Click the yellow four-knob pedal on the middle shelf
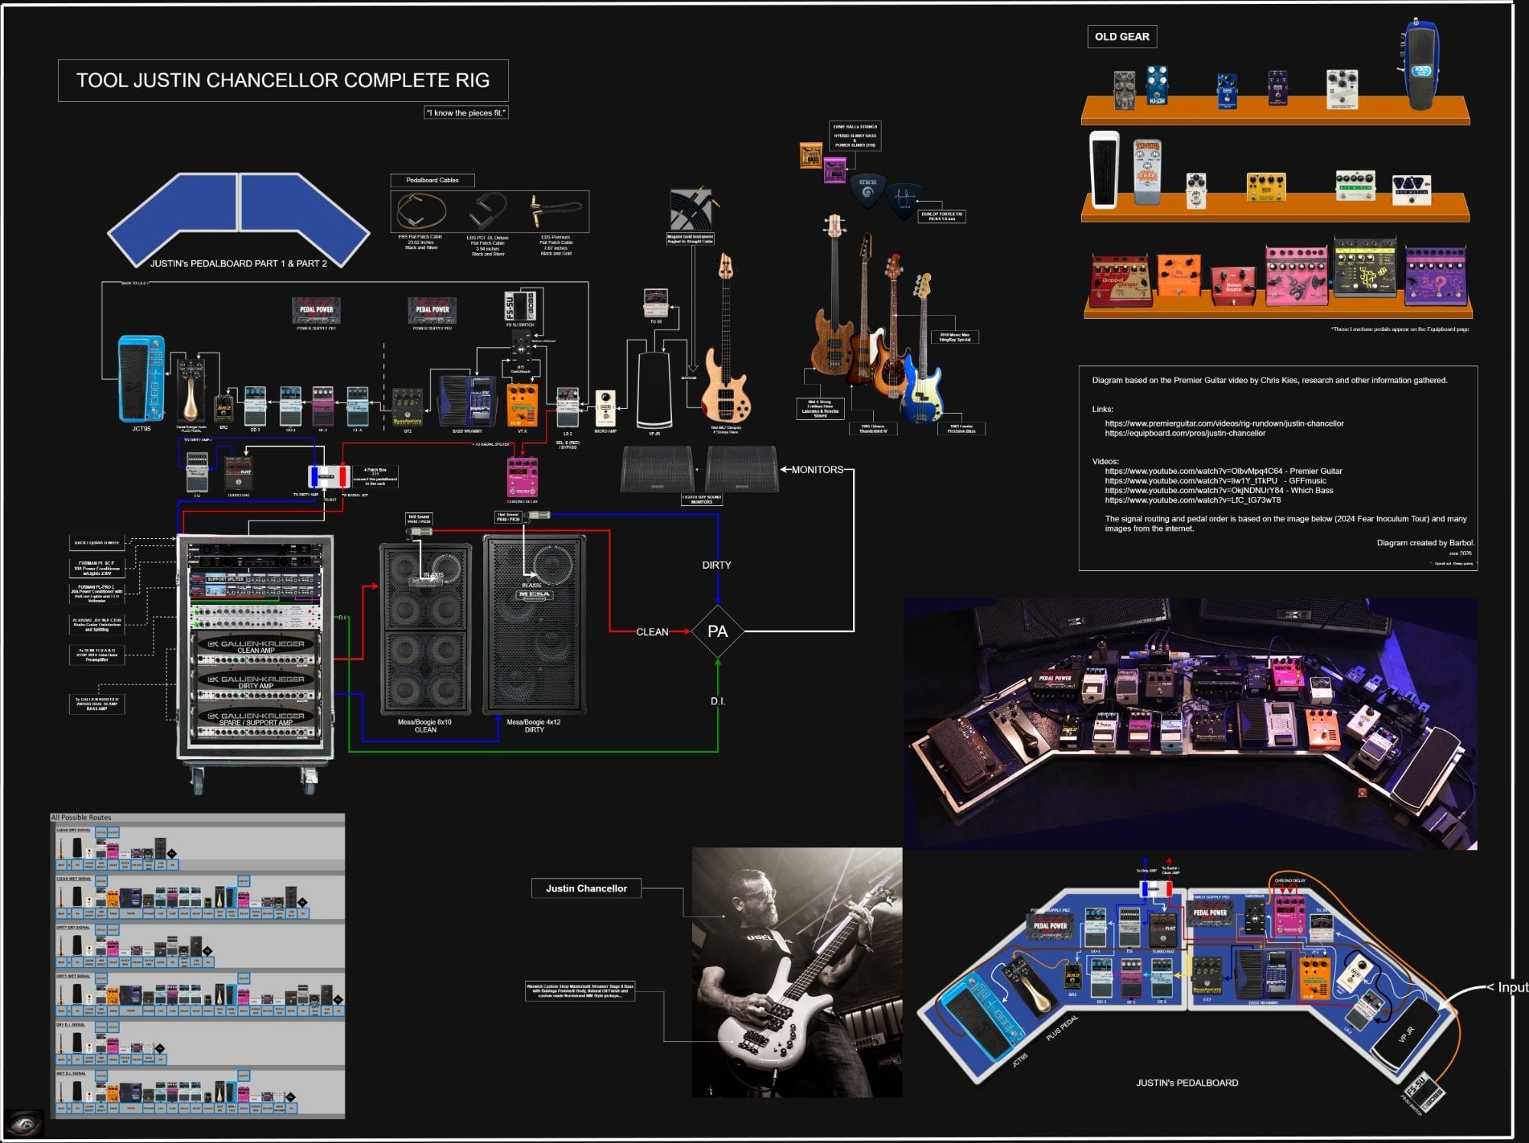 (1265, 186)
